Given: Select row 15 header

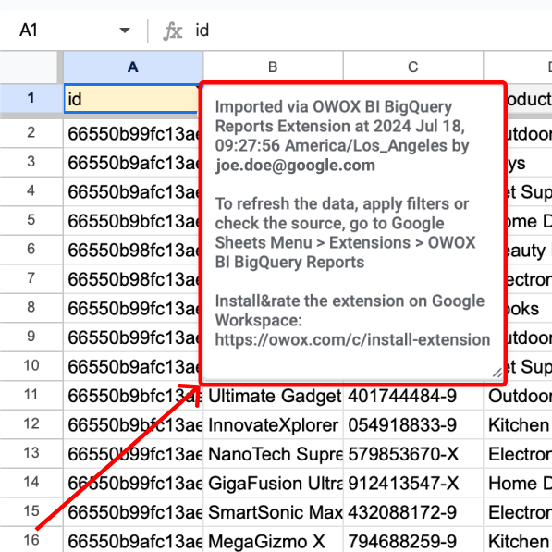Looking at the screenshot, I should point(31,511).
